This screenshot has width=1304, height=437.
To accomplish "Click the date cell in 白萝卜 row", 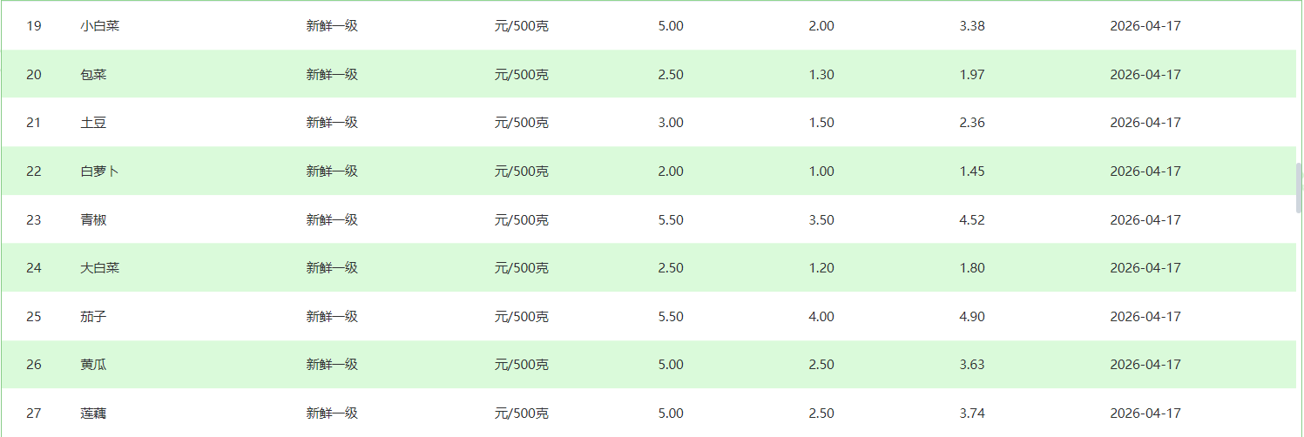I will (x=1145, y=171).
